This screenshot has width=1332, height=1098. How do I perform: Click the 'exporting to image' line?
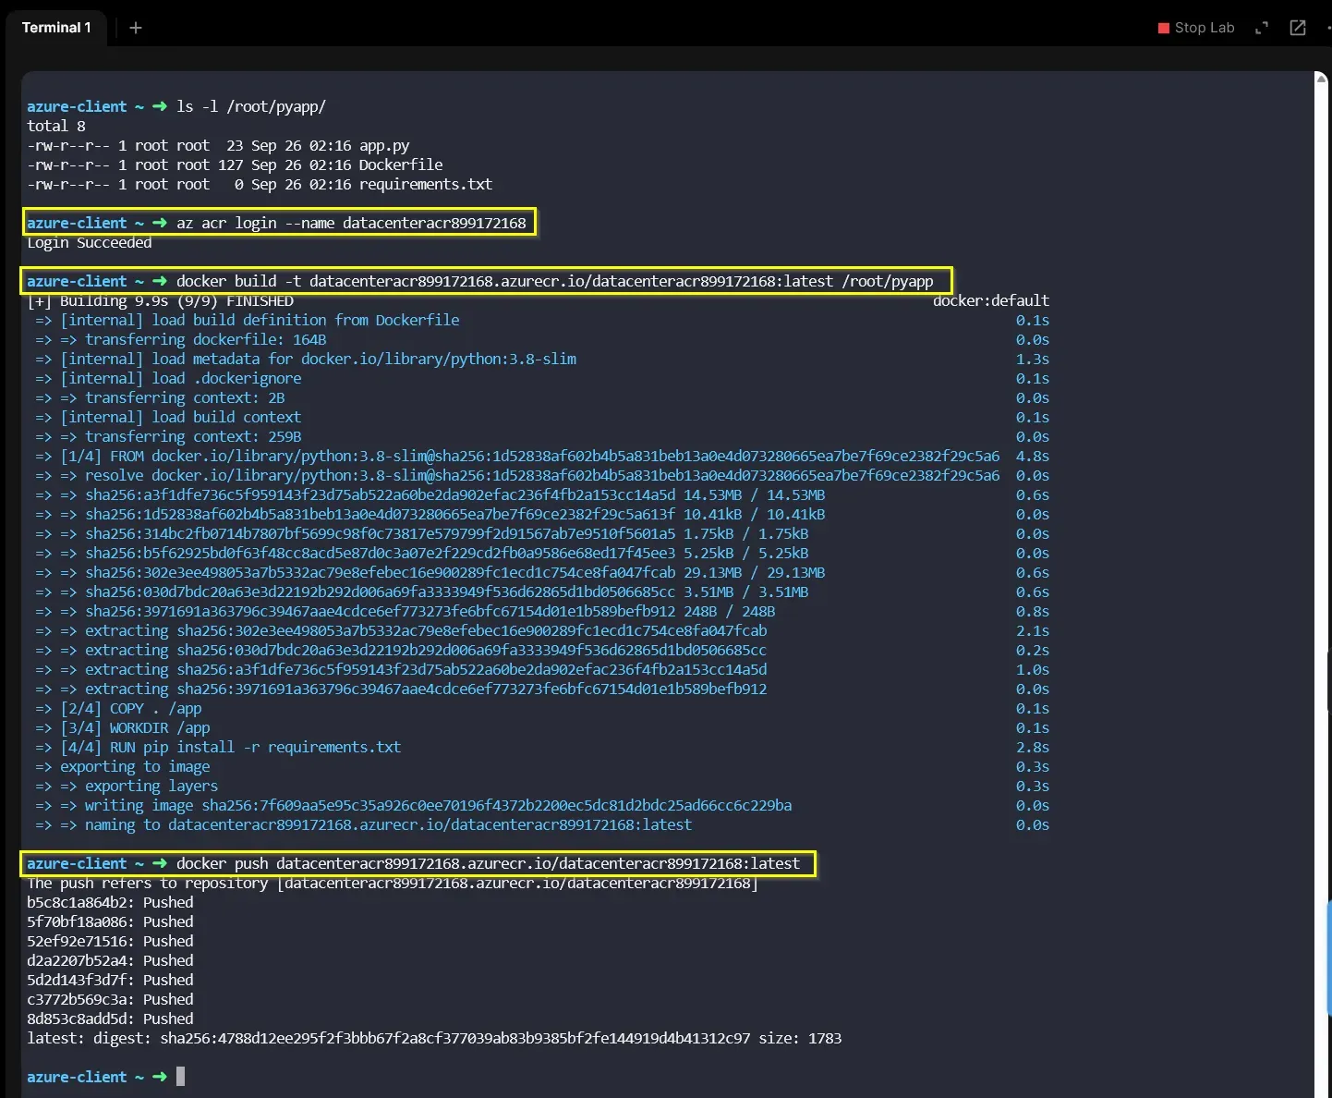tap(123, 766)
